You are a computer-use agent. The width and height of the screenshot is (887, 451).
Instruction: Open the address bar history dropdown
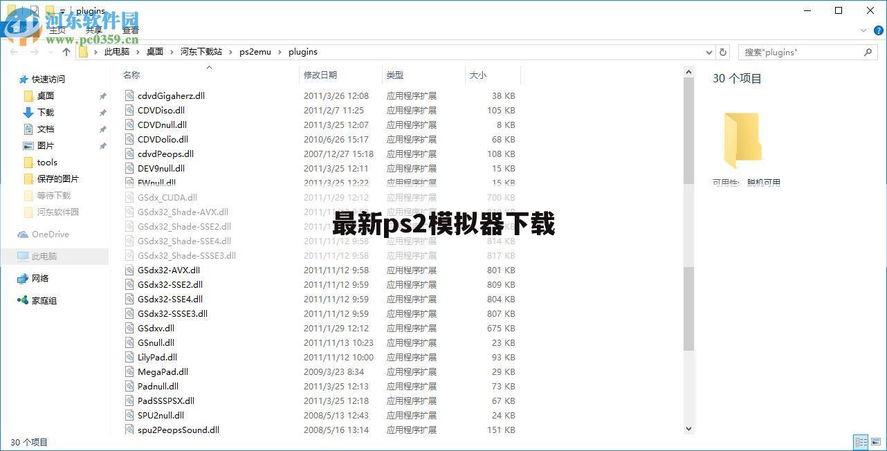pos(709,52)
